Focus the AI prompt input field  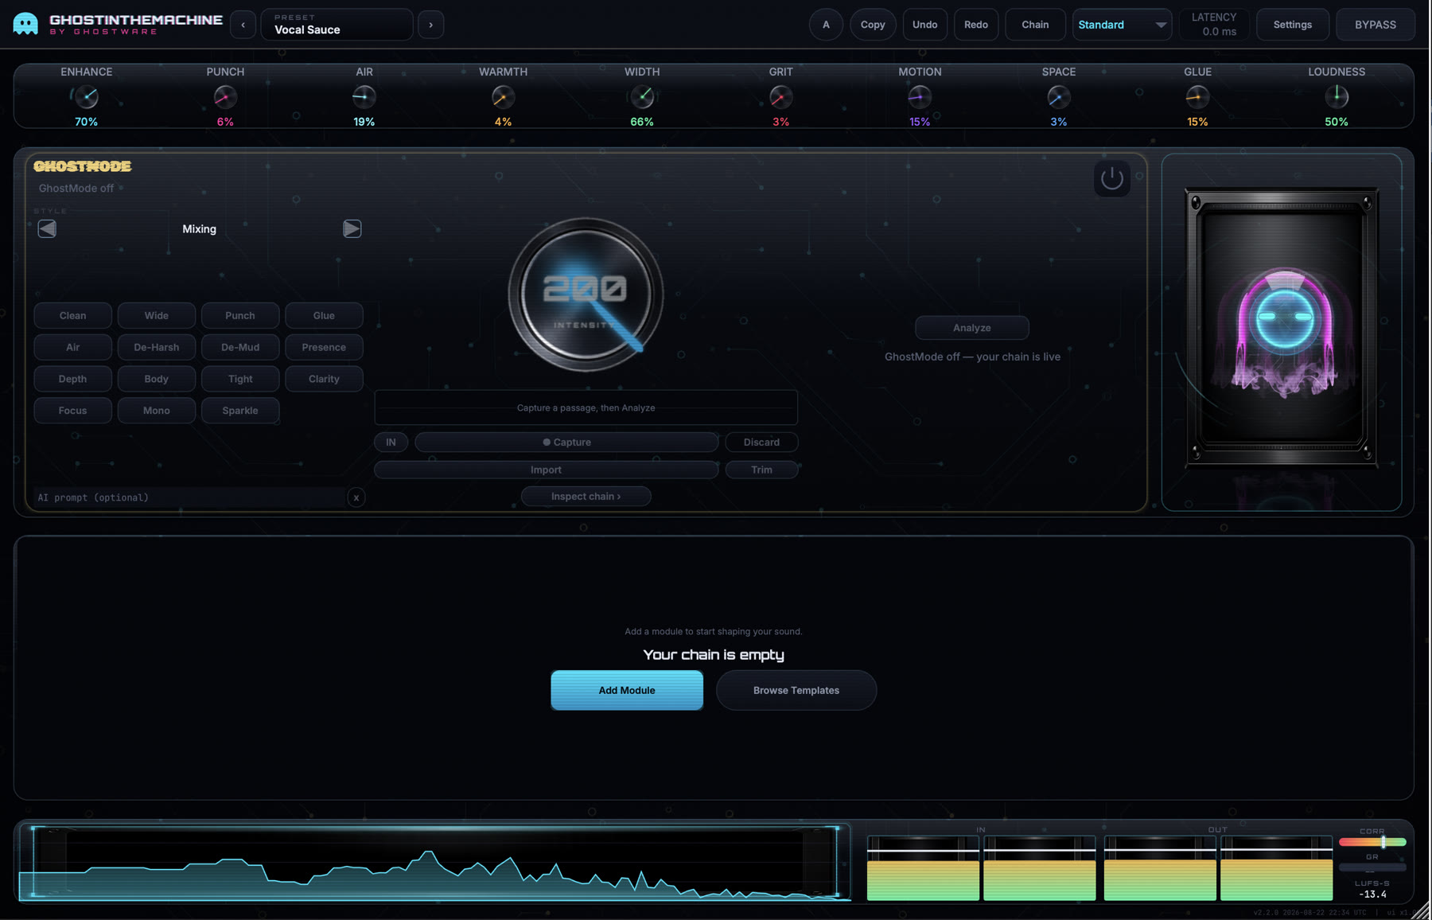pyautogui.click(x=189, y=498)
